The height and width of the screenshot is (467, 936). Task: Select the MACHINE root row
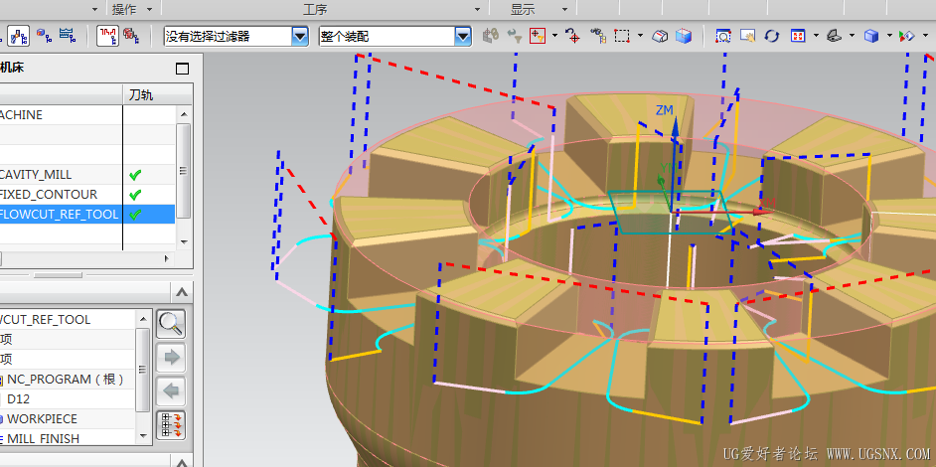point(87,114)
